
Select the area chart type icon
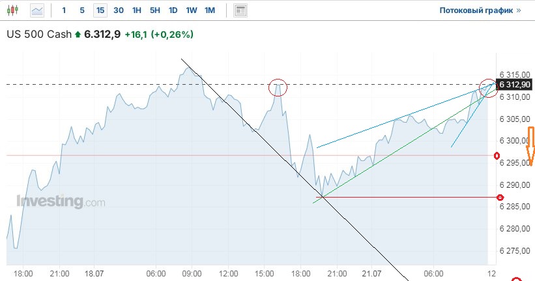point(38,10)
